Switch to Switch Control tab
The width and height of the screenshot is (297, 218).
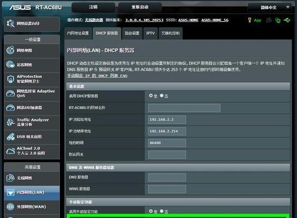pyautogui.click(x=171, y=33)
